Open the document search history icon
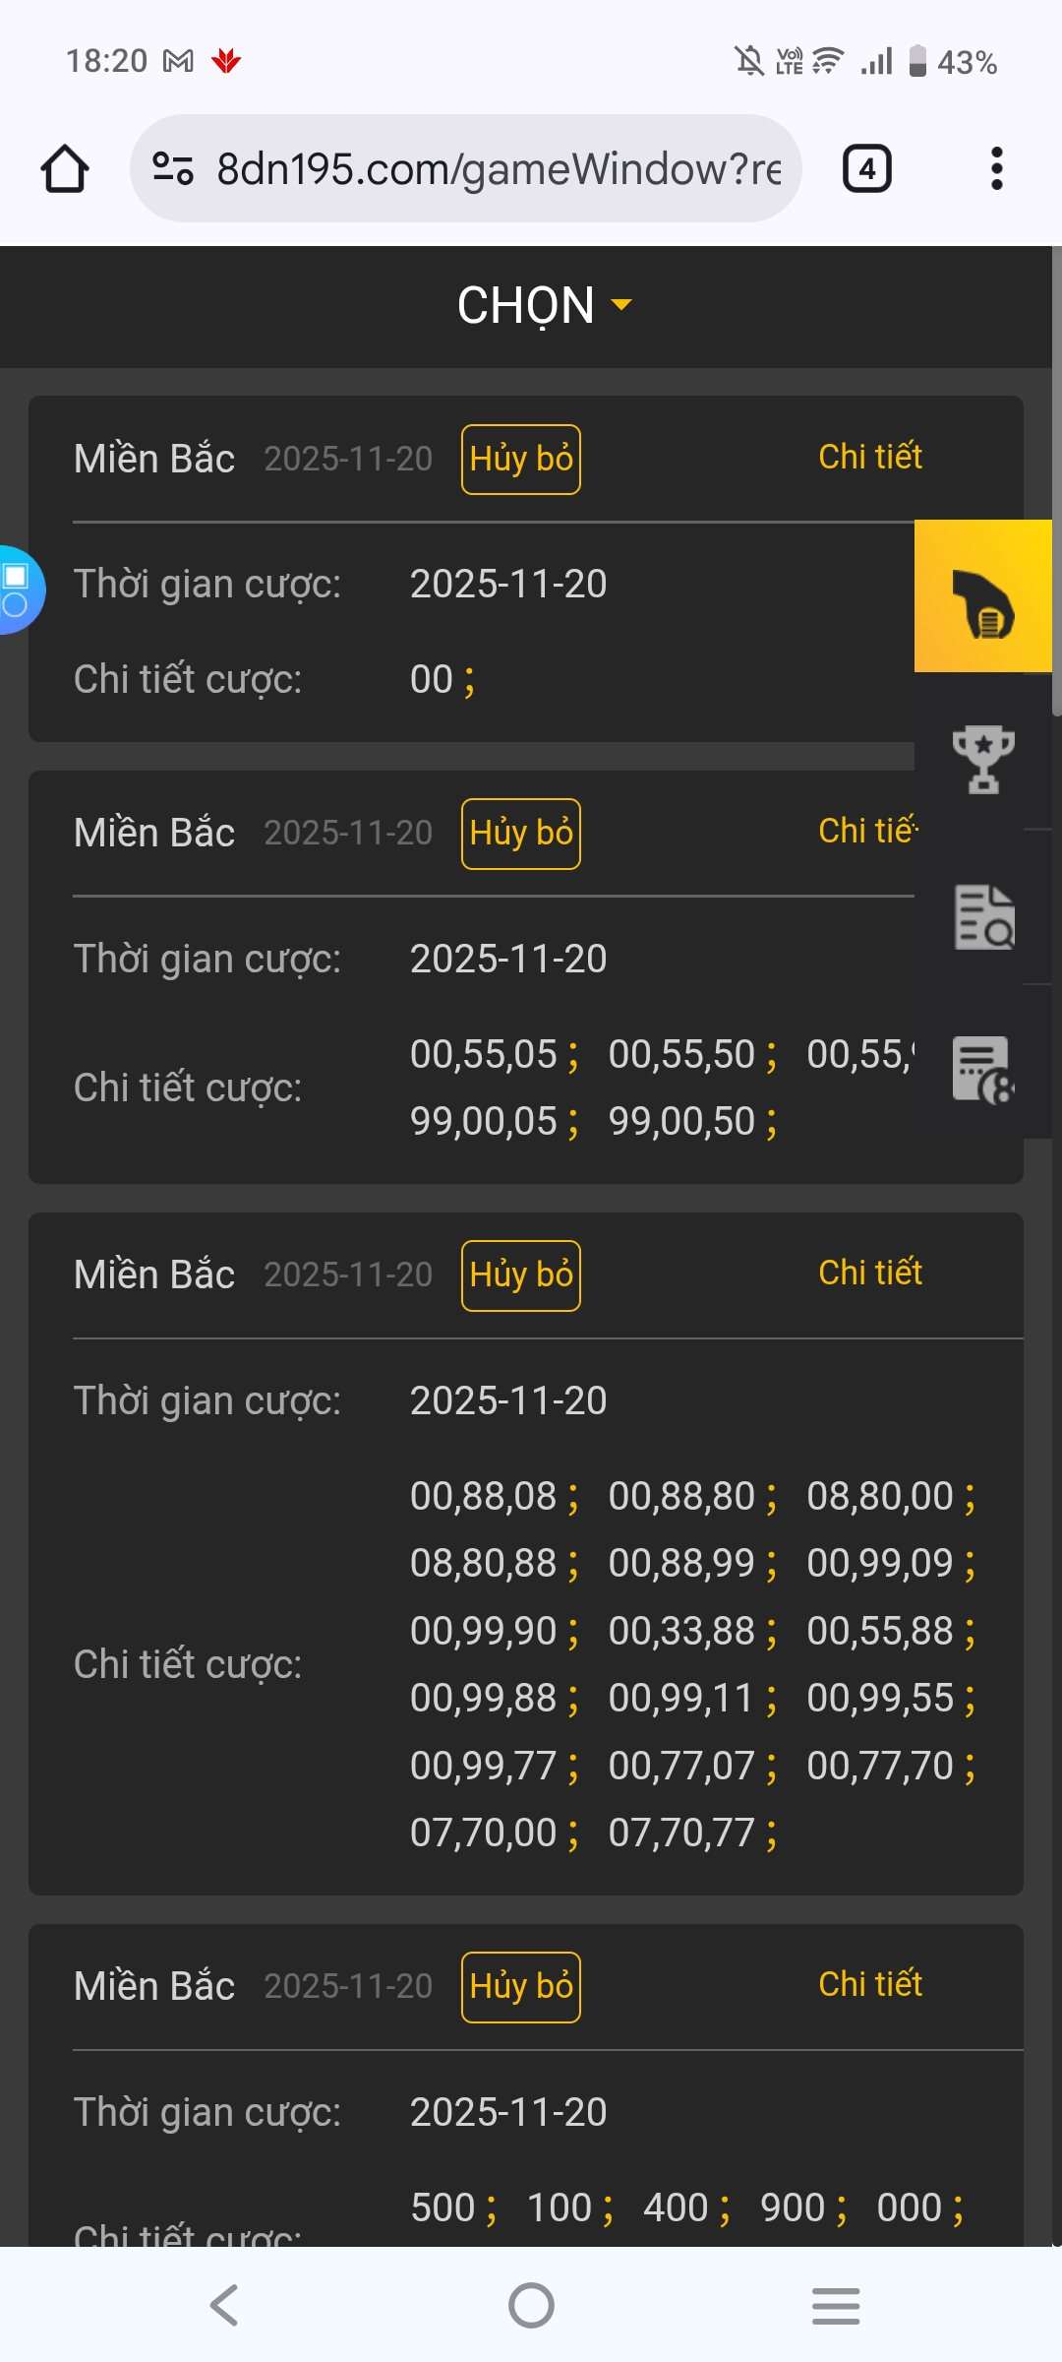Viewport: 1062px width, 2362px height. pyautogui.click(x=983, y=916)
